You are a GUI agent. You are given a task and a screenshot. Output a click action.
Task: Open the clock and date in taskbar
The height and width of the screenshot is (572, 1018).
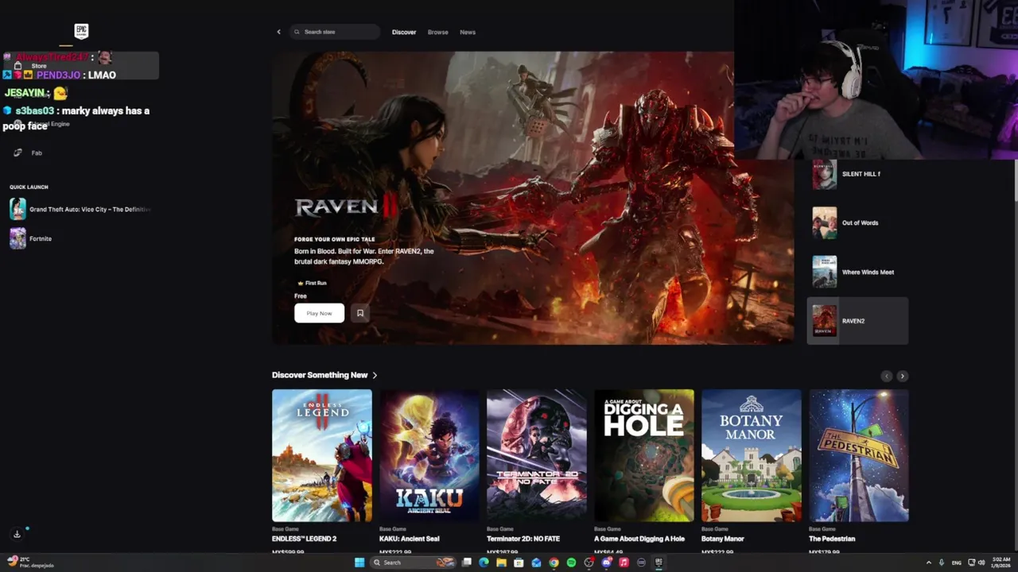[x=1001, y=562]
